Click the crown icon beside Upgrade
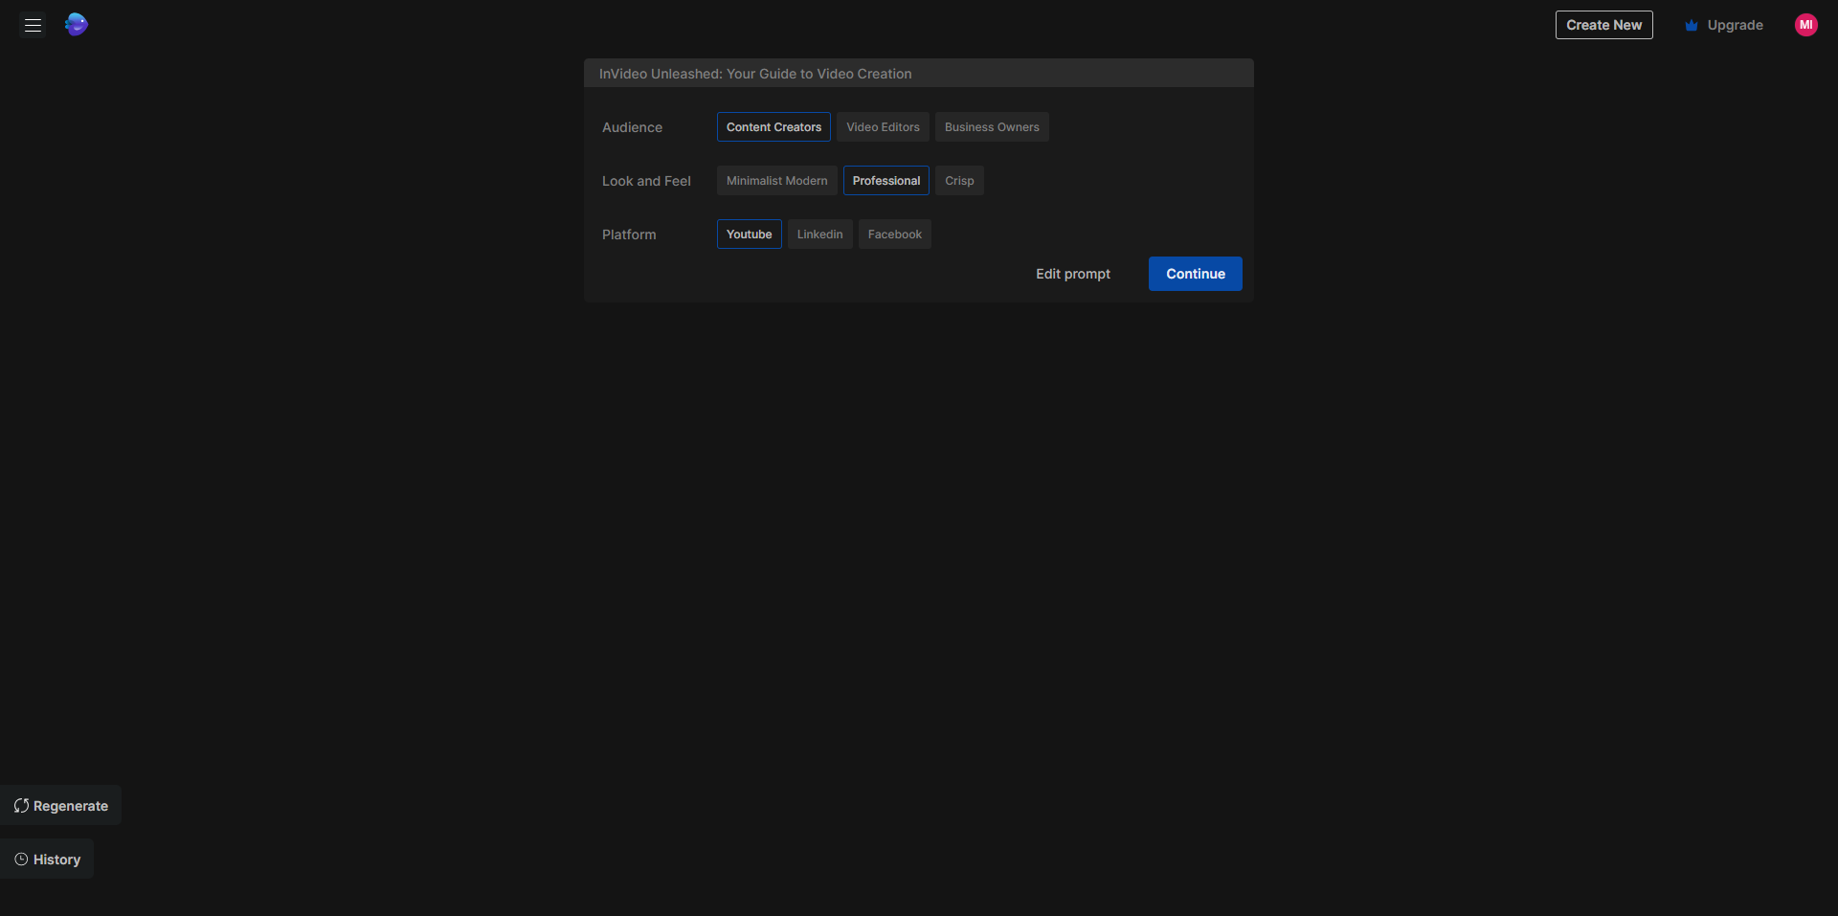Viewport: 1838px width, 916px height. pos(1691,26)
